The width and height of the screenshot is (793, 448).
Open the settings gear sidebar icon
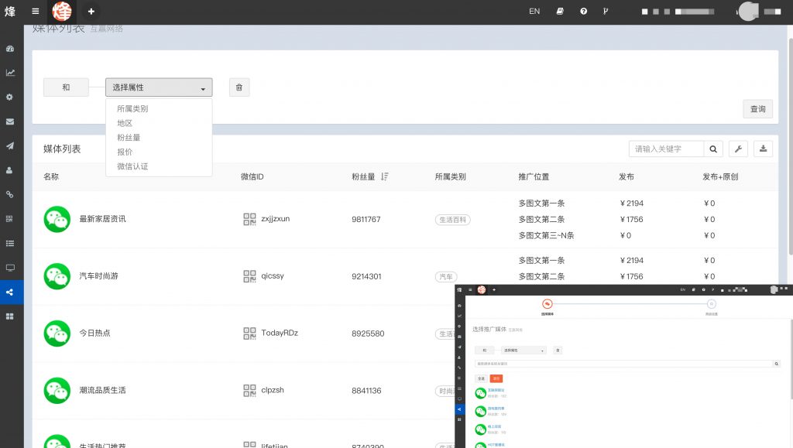pyautogui.click(x=9, y=97)
